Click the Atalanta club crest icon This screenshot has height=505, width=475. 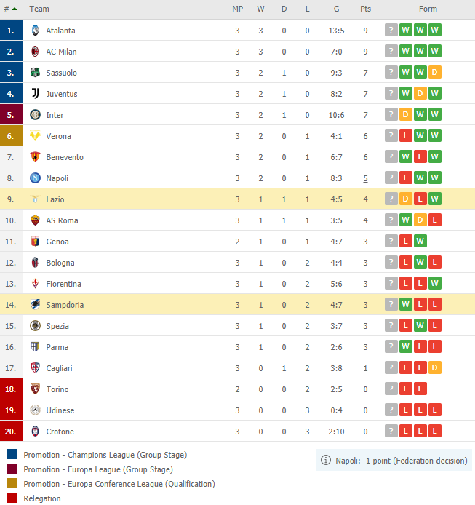35,31
